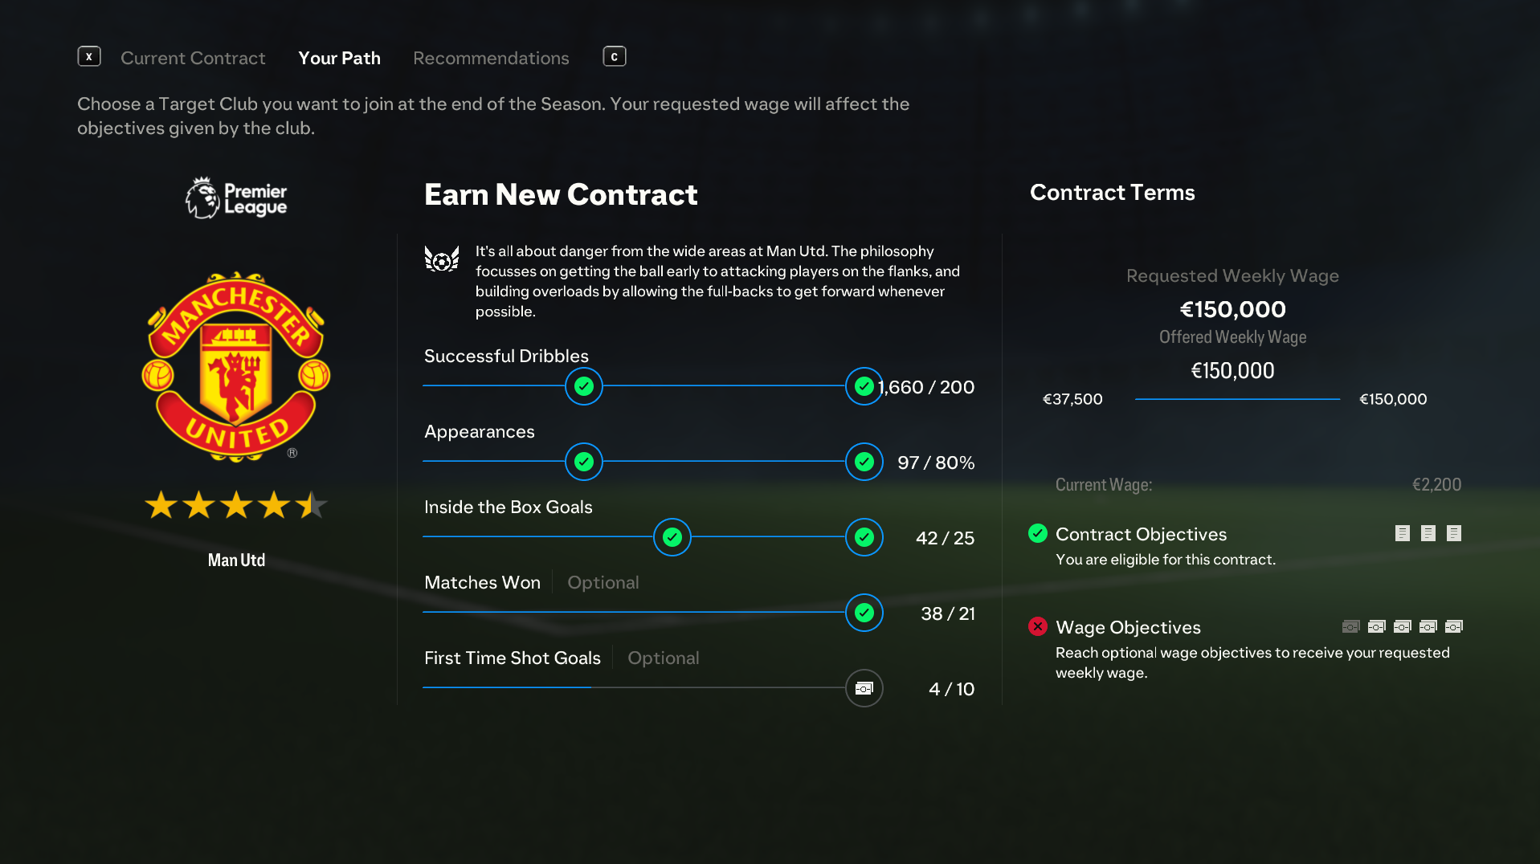The height and width of the screenshot is (864, 1540).
Task: Switch to the Current Contract tab
Action: 193,58
